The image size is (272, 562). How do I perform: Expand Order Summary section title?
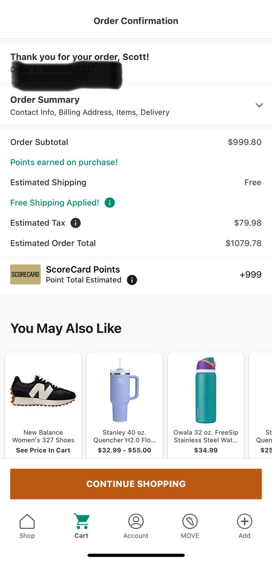[x=45, y=100]
